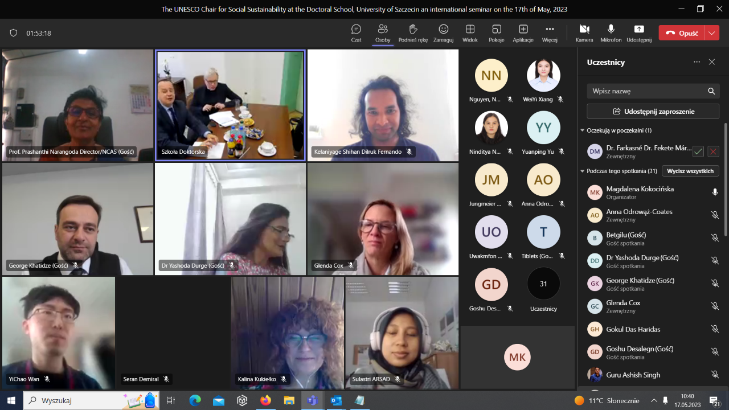Toggle the Kamera camera on
729x410 pixels.
(584, 30)
